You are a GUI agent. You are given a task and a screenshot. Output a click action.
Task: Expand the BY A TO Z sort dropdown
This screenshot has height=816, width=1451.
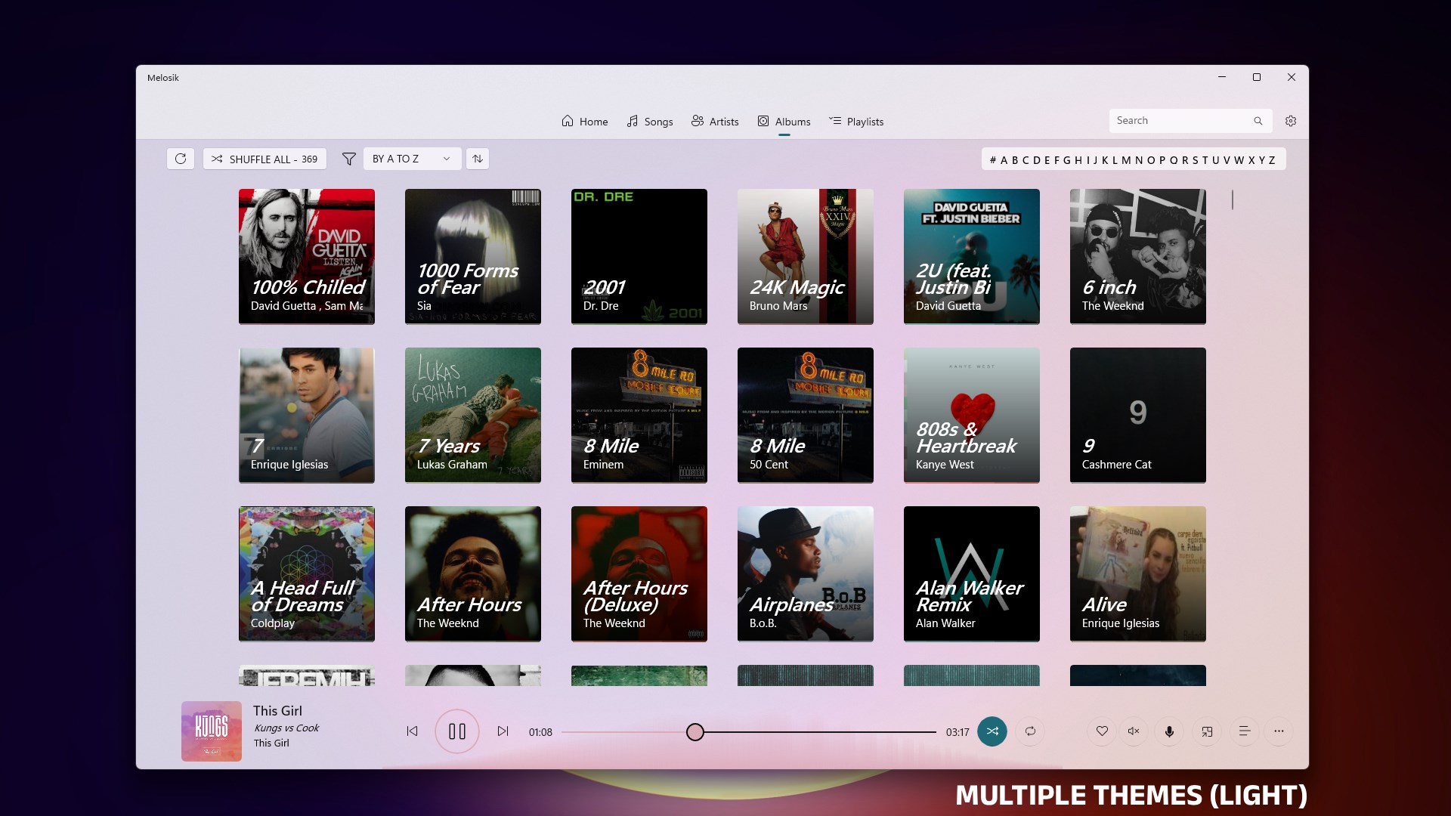click(412, 159)
